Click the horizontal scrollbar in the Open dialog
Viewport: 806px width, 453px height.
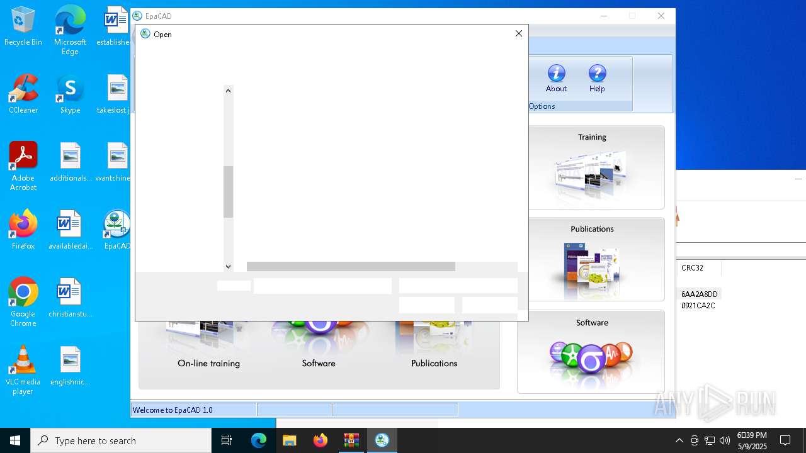(351, 267)
